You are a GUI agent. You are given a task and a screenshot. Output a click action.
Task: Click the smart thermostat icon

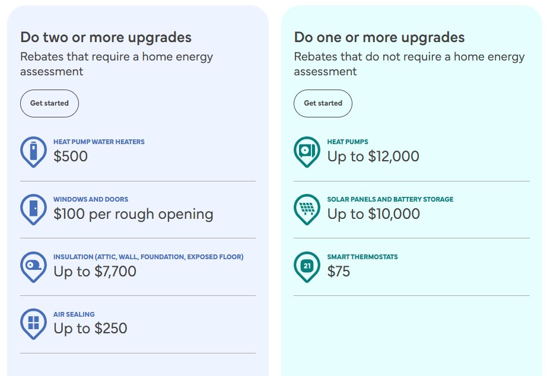click(307, 265)
